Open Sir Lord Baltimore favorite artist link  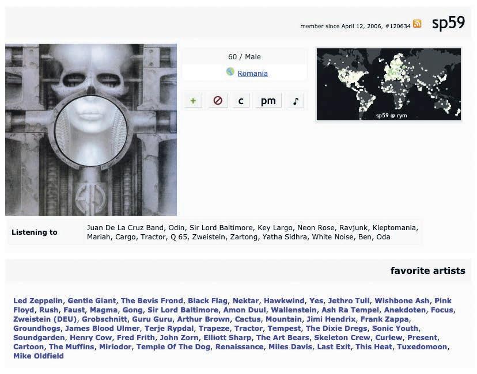(x=183, y=310)
